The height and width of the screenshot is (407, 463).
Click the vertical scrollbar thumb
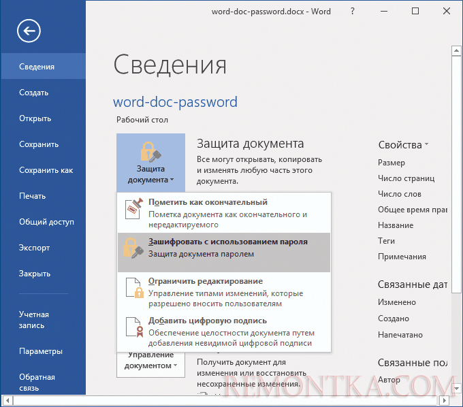tap(456, 174)
